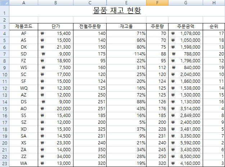Select column E header
The image size is (225, 167).
pos(126,3)
